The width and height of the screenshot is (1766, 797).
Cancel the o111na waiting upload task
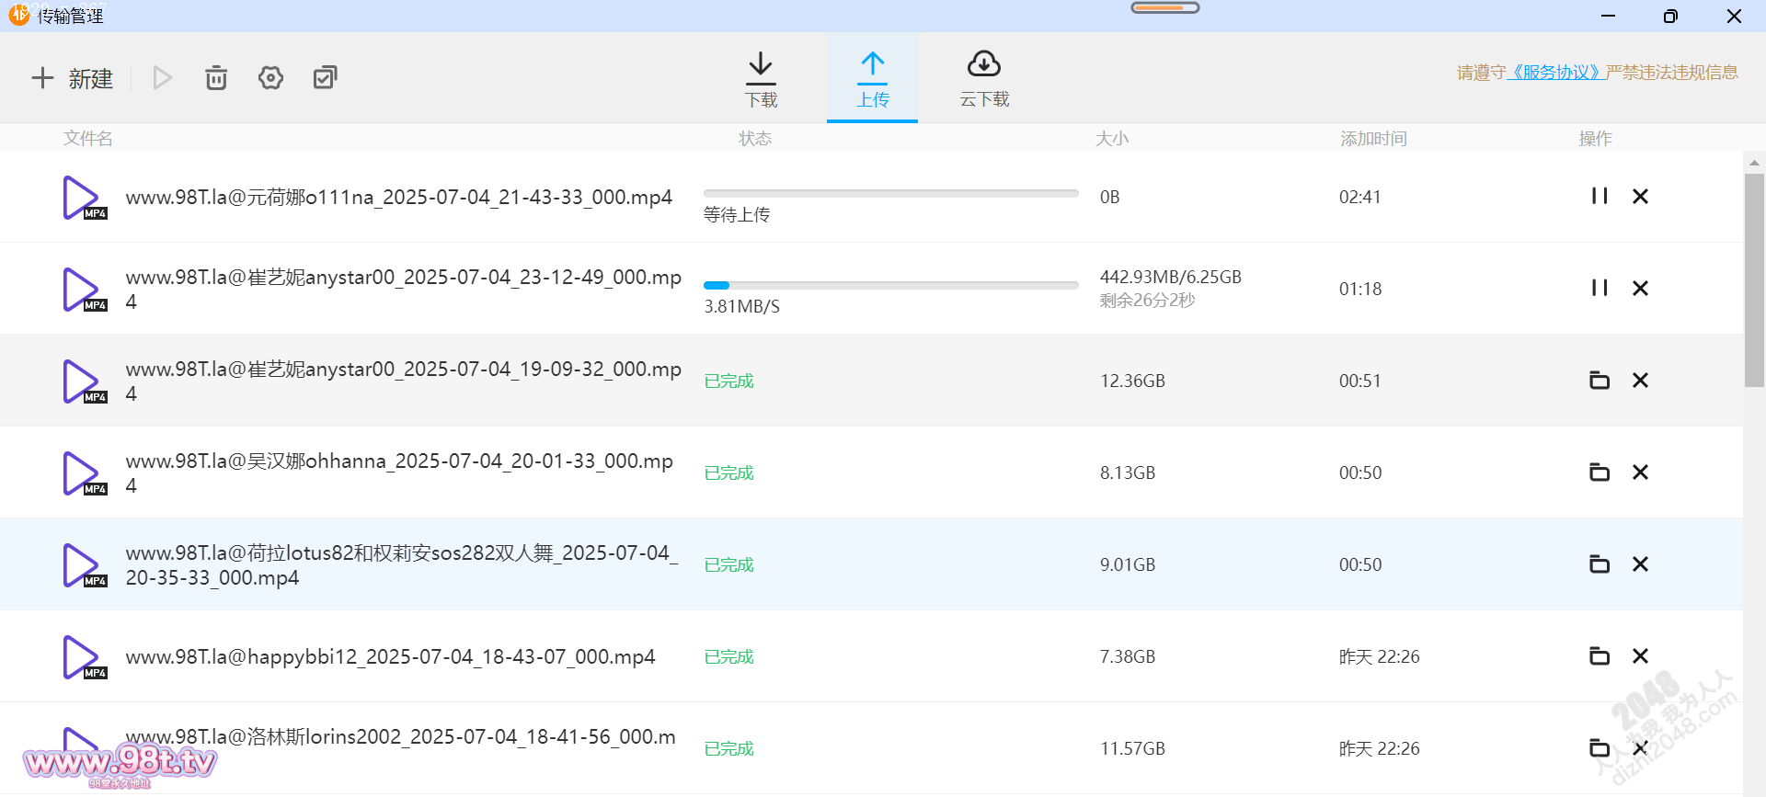tap(1640, 196)
